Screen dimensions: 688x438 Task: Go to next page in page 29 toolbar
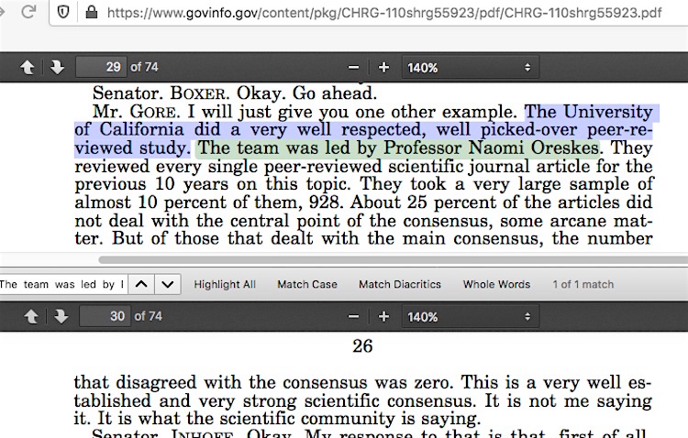click(x=56, y=68)
